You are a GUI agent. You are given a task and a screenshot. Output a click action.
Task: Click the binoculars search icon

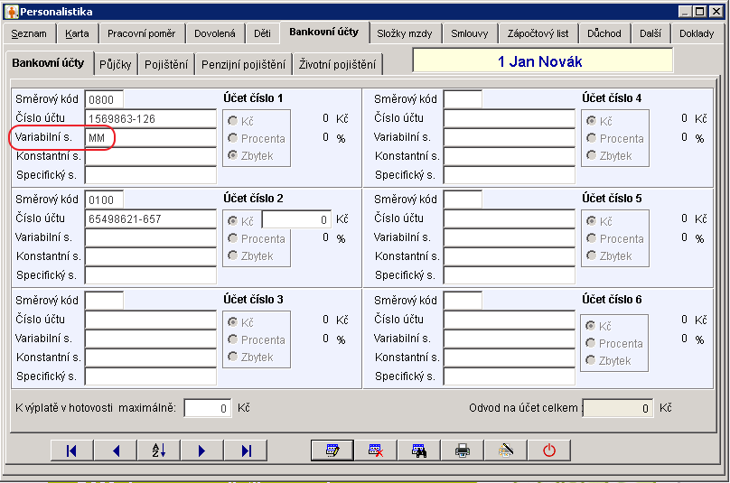click(418, 450)
